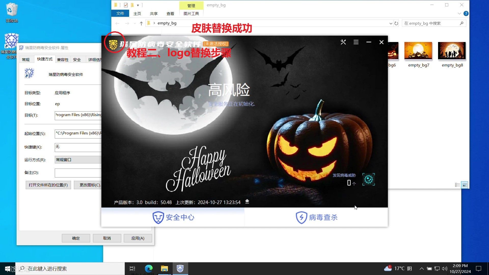Open the Security tab in properties
This screenshot has height=275, width=489.
[77, 60]
